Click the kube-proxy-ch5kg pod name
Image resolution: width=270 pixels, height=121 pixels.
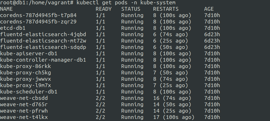tap(26, 73)
